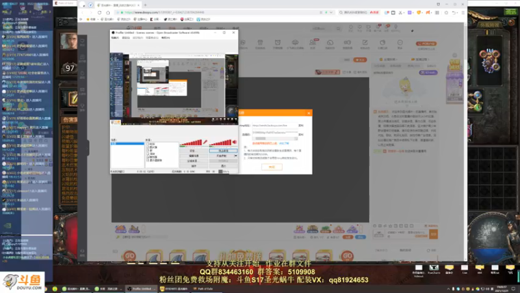Select the highlighted scene in OBS scenes list
This screenshot has width=520, height=293.
[x=127, y=143]
